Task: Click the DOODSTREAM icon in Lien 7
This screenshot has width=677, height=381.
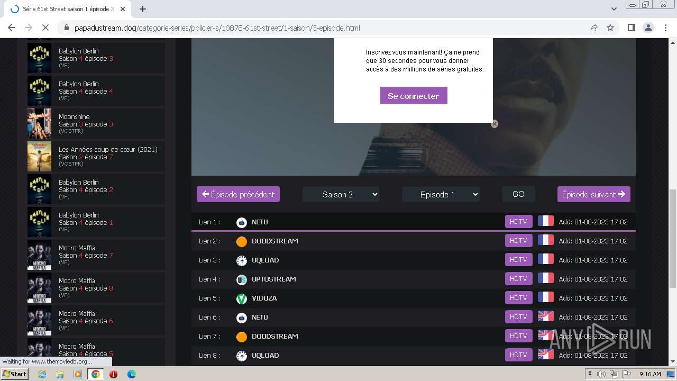Action: pos(242,337)
